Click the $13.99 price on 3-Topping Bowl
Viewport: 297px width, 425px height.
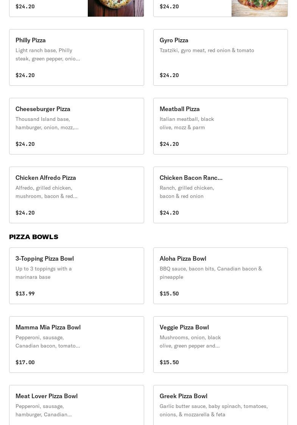point(25,294)
